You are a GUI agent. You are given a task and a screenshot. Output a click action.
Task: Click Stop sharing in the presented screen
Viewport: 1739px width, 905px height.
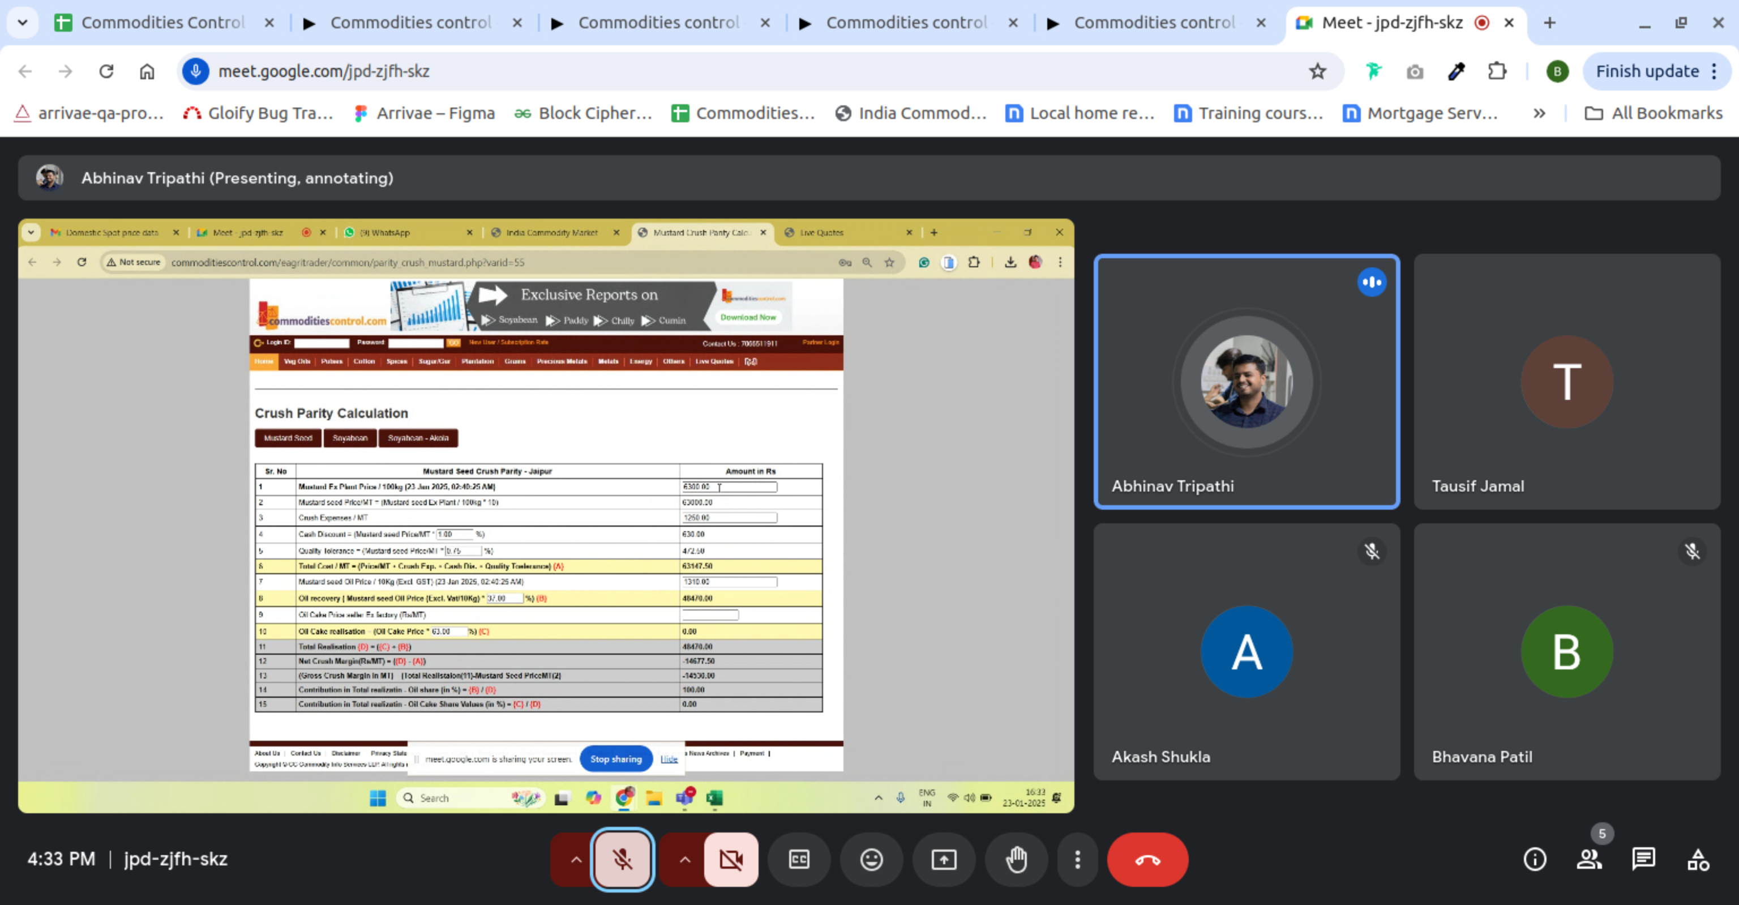(x=616, y=759)
